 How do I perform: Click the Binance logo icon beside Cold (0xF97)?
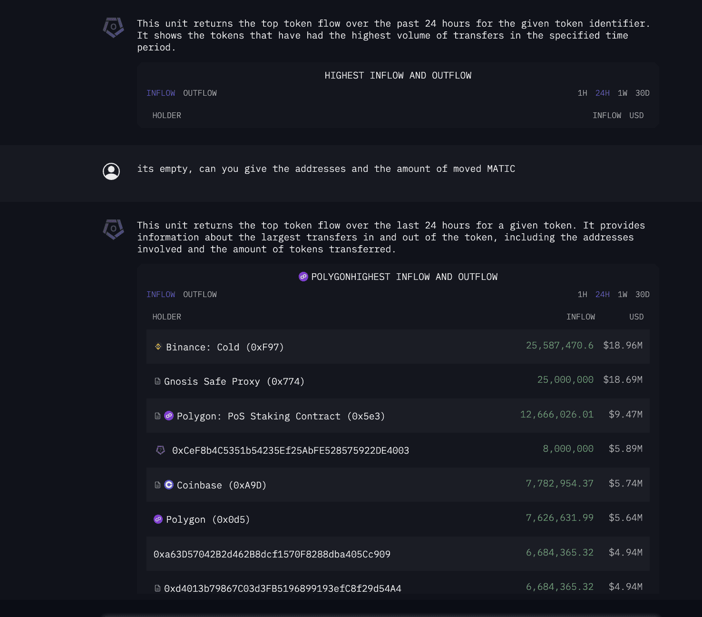(x=158, y=347)
